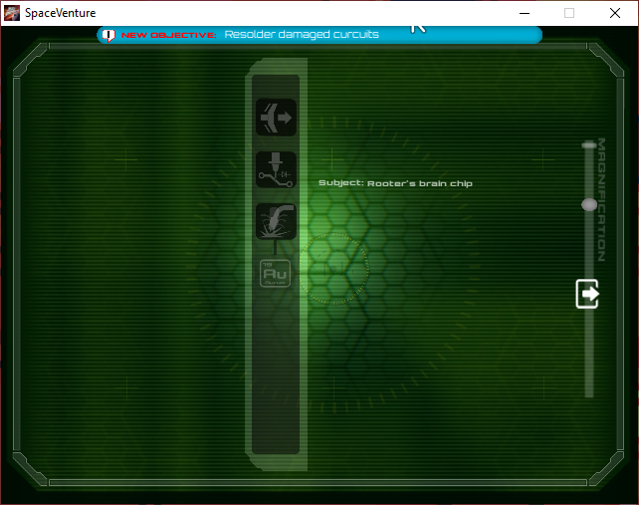Pick the Au gold element tile
The height and width of the screenshot is (505, 639).
276,273
